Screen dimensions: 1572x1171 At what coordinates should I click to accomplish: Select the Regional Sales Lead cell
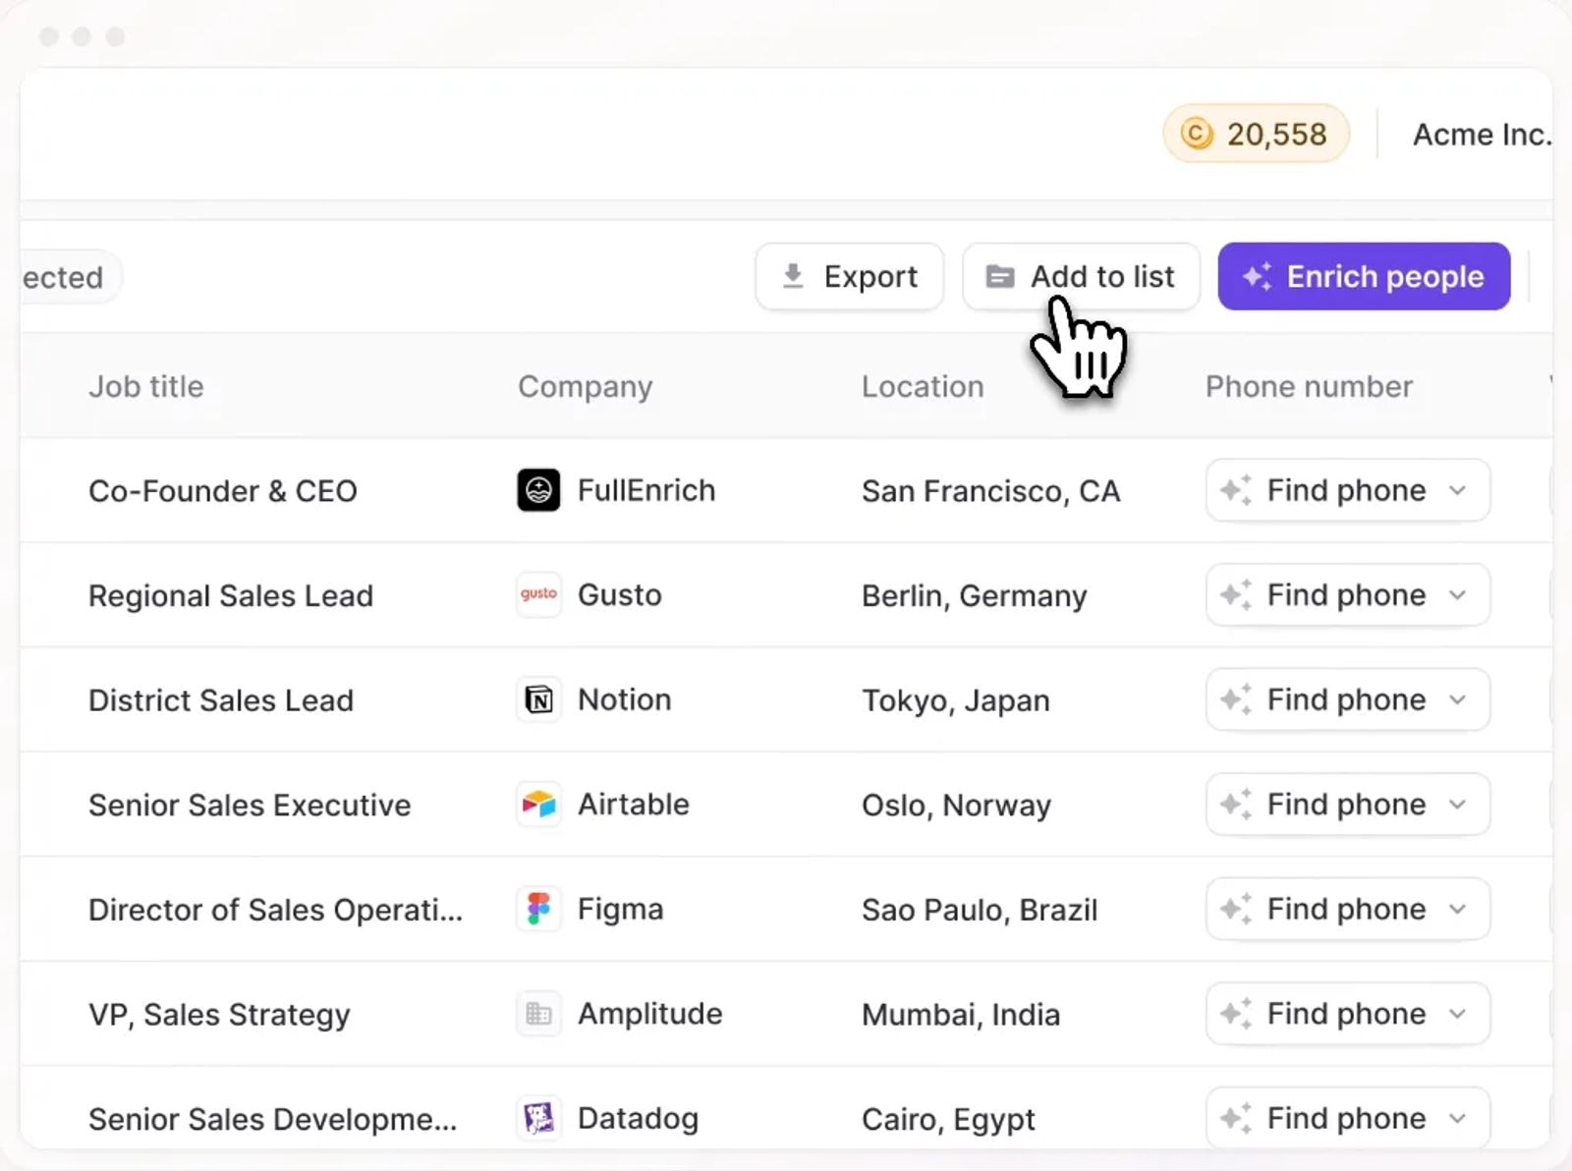tap(231, 595)
